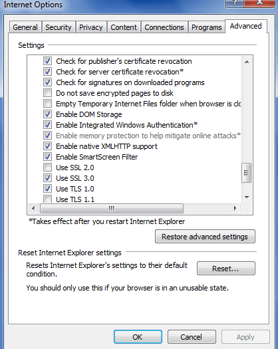Click the horizontal scroll right arrow
The image size is (278, 349).
click(x=235, y=208)
